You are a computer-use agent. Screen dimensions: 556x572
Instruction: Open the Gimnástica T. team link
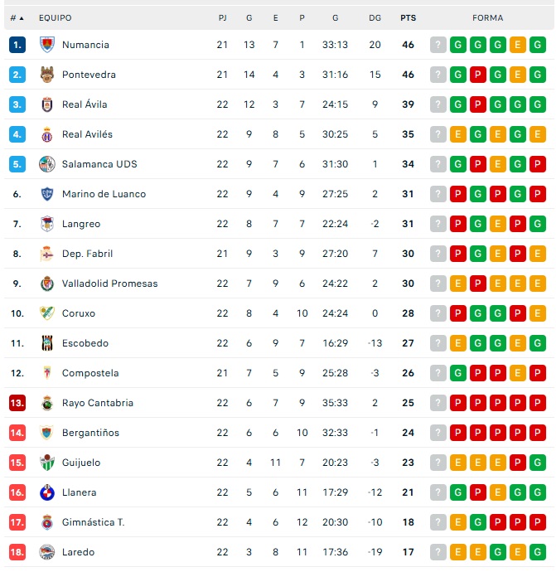pyautogui.click(x=93, y=522)
